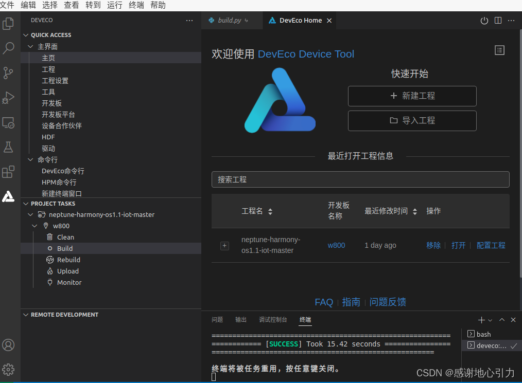Switch to the 输出 panel tab

tap(241, 319)
